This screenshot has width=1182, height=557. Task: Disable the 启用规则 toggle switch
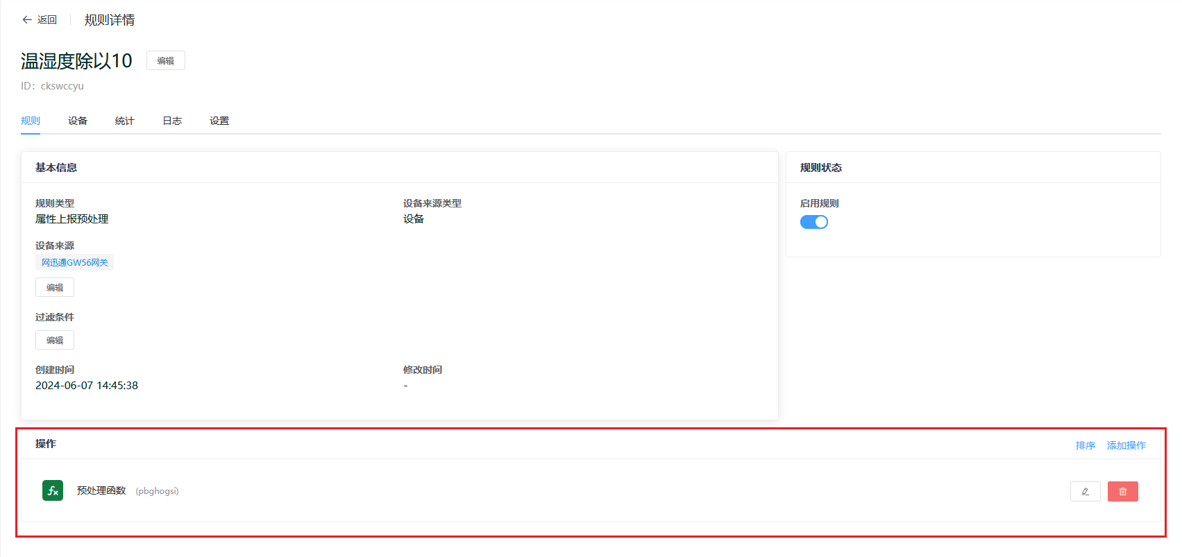(813, 222)
